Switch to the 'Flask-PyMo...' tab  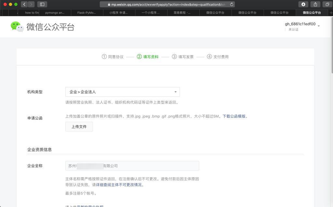[87, 13]
